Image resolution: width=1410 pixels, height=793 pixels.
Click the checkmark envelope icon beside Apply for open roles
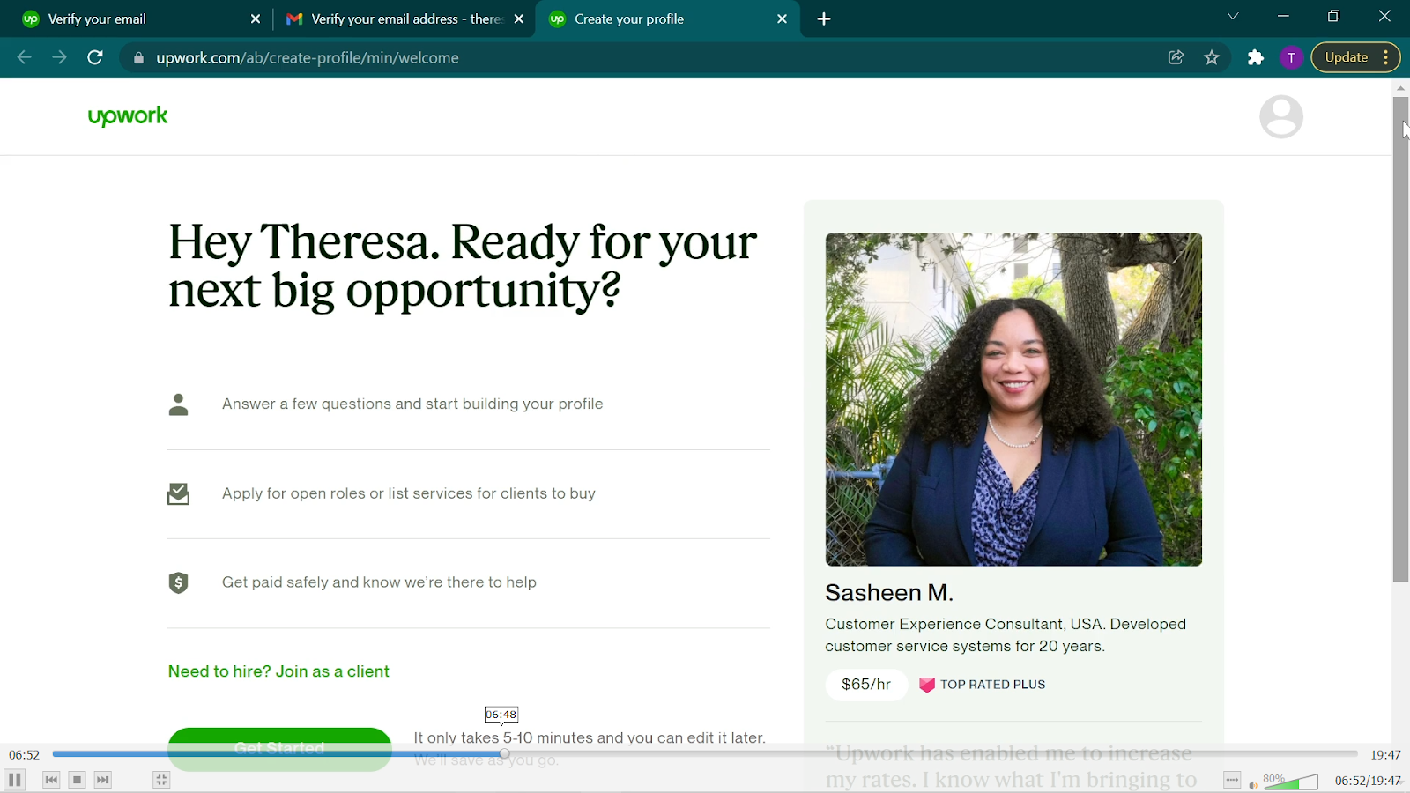click(178, 493)
